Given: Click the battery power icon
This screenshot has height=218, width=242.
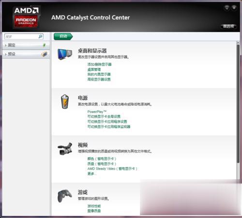Looking at the screenshot, I should (65, 101).
